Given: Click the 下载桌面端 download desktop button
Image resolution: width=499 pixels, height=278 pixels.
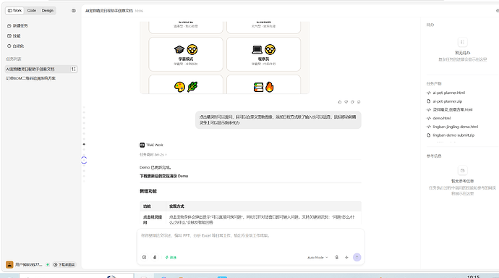Looking at the screenshot, I should [64, 265].
